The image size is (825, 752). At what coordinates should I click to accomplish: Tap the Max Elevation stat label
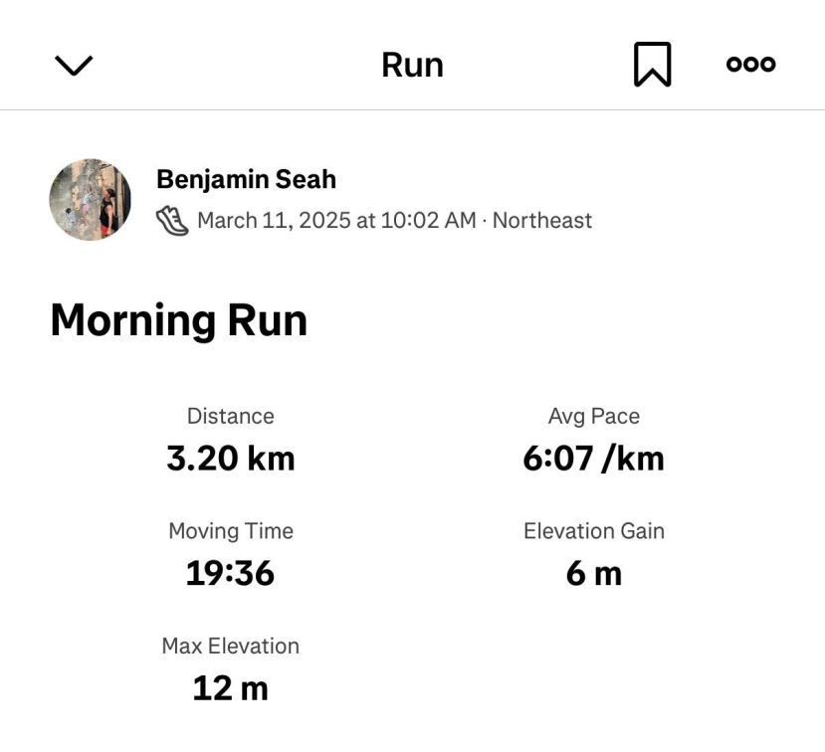[x=231, y=646]
